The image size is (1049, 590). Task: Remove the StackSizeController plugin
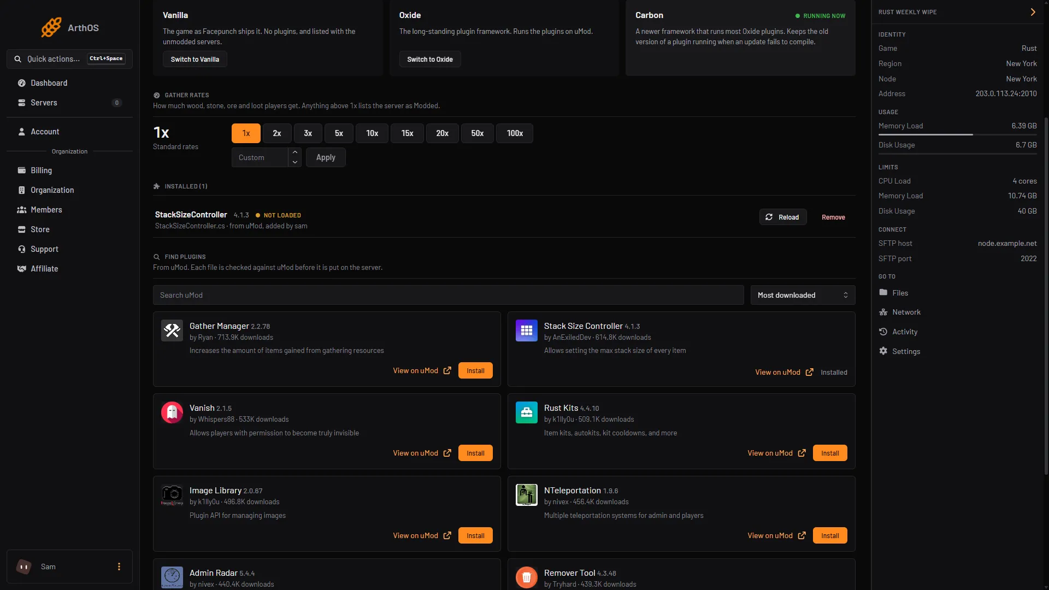[x=833, y=217]
